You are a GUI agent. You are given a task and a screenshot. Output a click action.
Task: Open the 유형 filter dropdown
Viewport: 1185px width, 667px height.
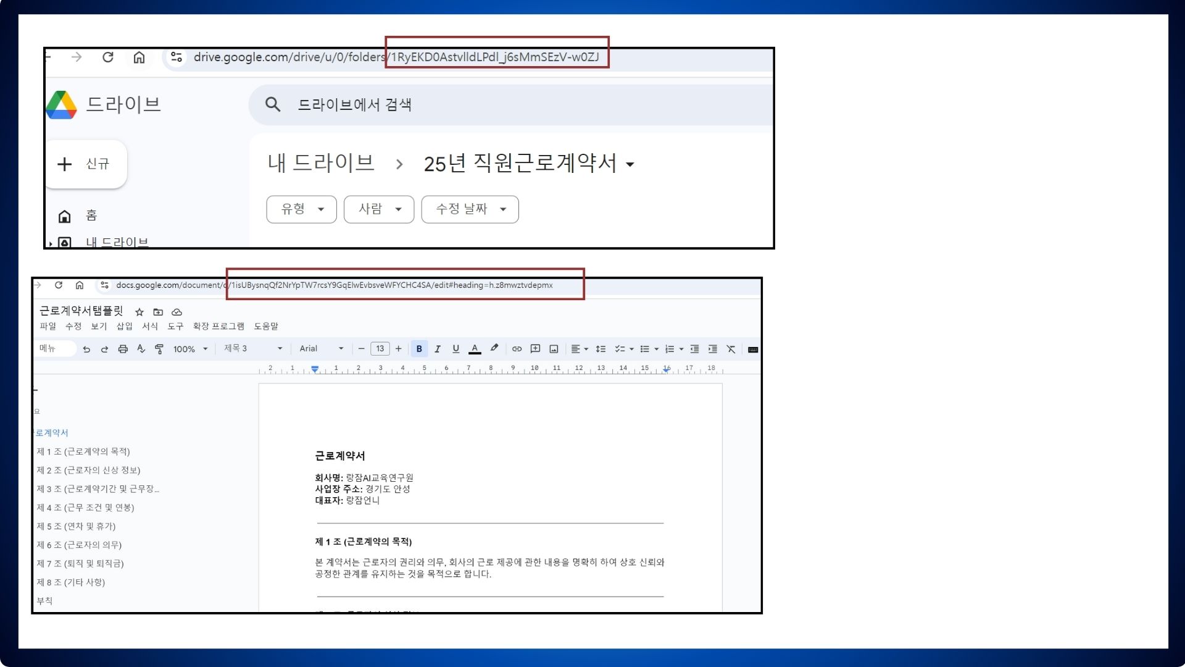tap(301, 209)
